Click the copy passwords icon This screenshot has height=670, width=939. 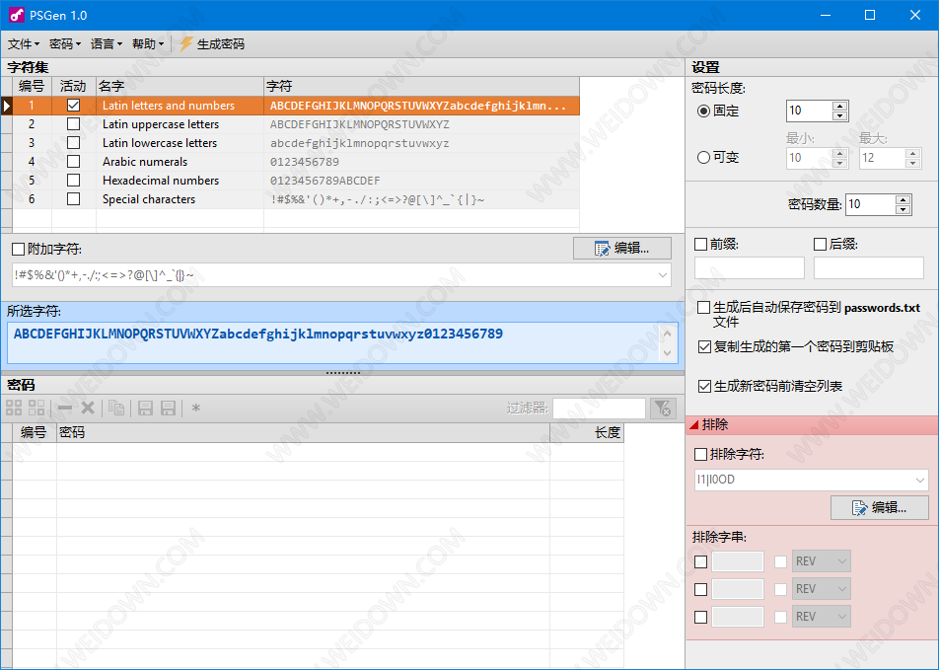click(x=116, y=408)
